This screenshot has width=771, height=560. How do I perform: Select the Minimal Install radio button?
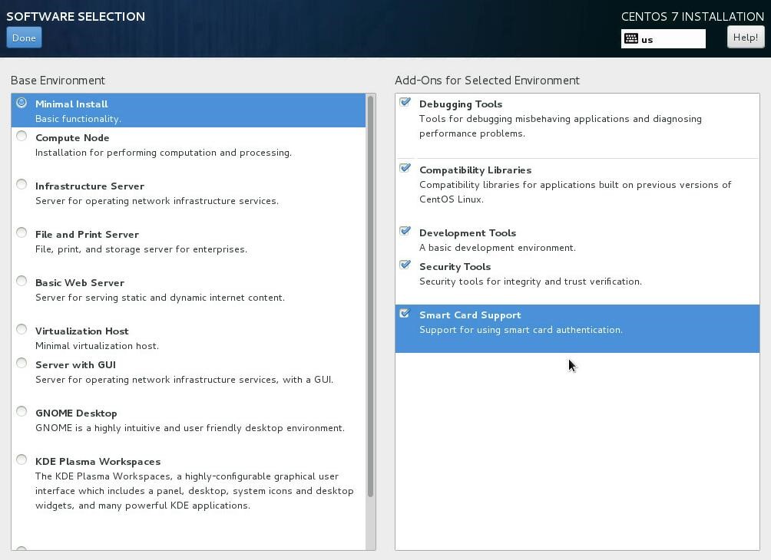(x=22, y=103)
